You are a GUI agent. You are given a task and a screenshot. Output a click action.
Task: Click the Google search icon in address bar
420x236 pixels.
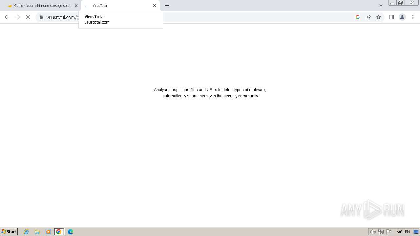coord(358,17)
